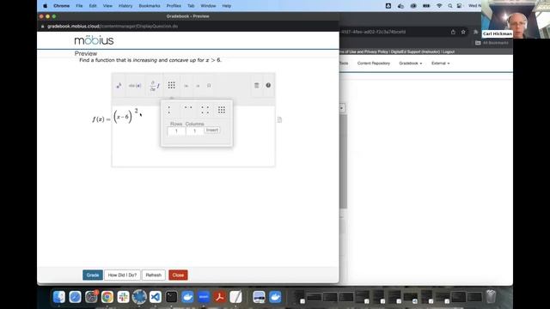Open Content Repository in background window

click(374, 64)
